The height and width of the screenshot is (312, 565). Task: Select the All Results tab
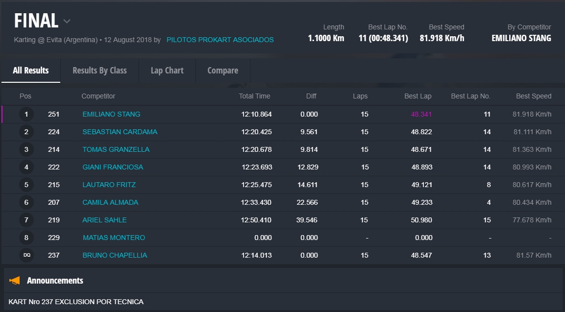(30, 71)
